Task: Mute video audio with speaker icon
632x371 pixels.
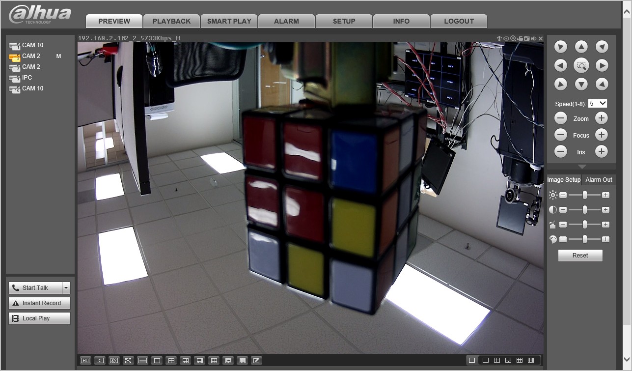Action: 533,38
